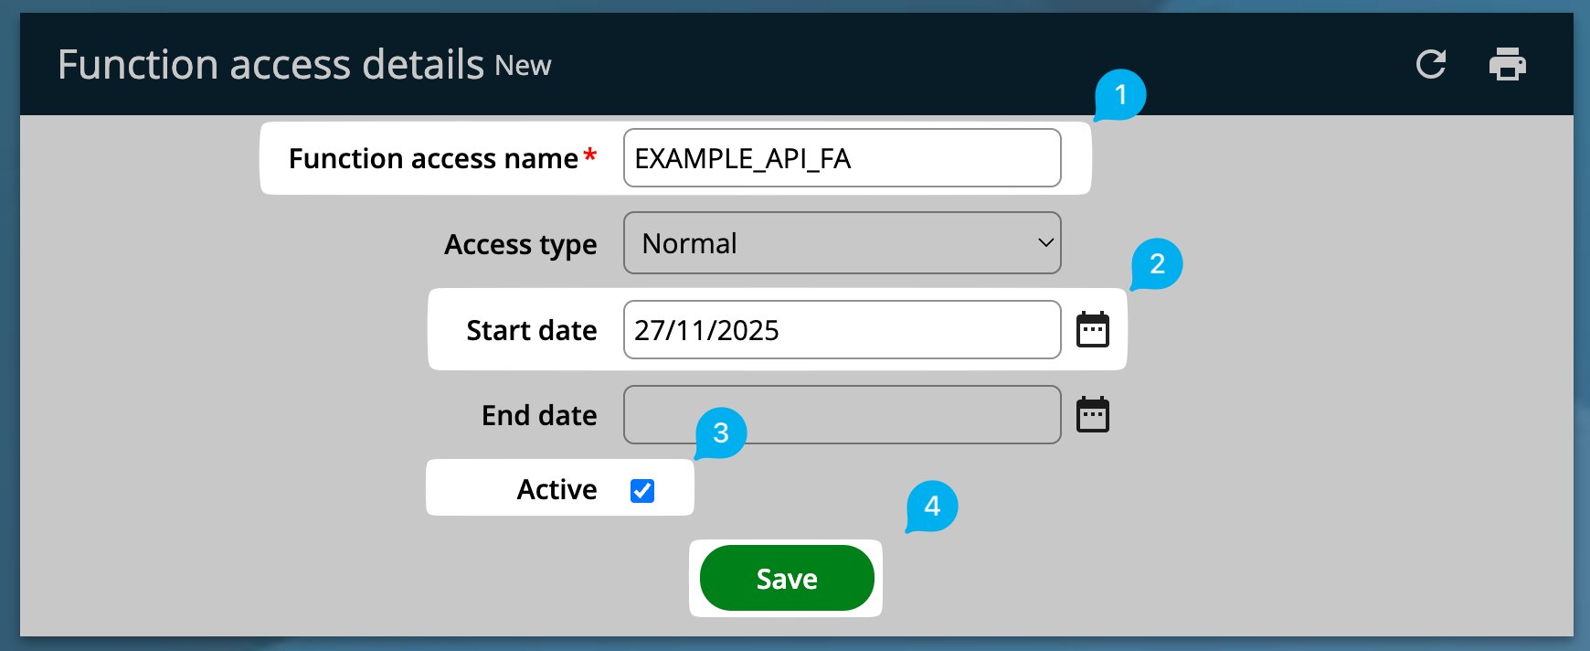Viewport: 1590px width, 651px height.
Task: Click the Access type label
Action: point(520,244)
